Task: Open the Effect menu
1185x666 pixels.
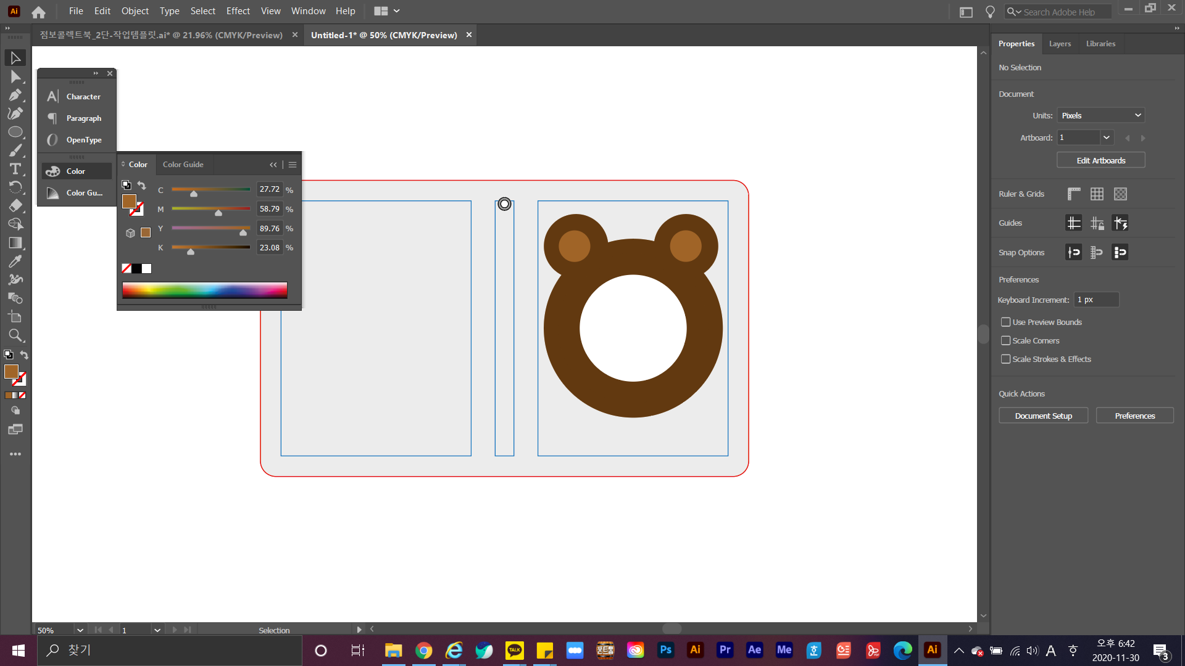Action: pos(238,11)
